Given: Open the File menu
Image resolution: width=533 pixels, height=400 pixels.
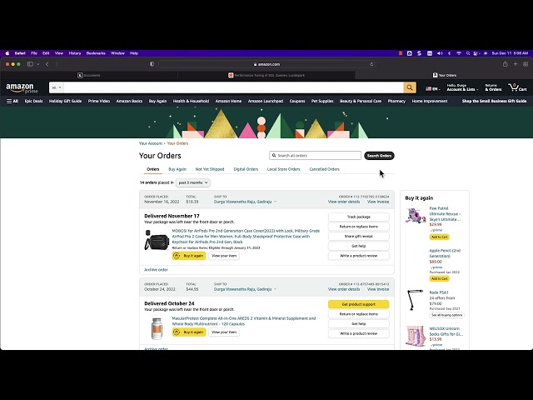Looking at the screenshot, I should click(34, 53).
